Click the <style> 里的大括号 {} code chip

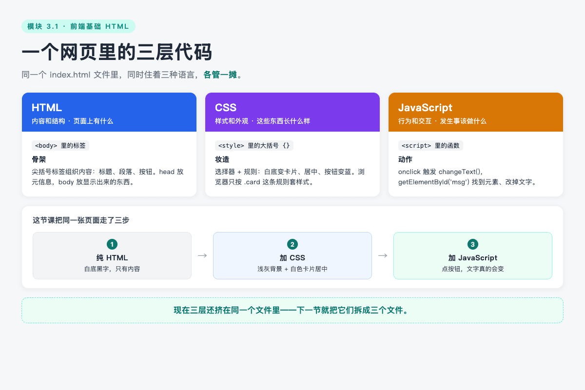point(254,145)
